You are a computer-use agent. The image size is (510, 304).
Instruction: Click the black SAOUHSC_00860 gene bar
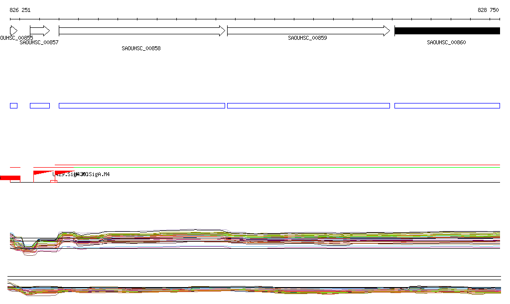(x=447, y=31)
